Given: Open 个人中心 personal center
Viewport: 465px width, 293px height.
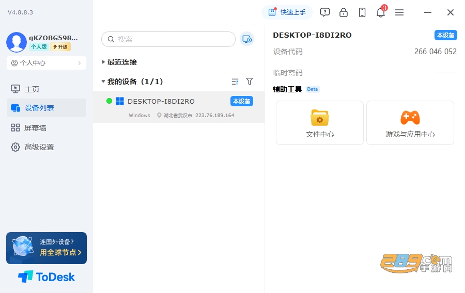Looking at the screenshot, I should point(47,63).
